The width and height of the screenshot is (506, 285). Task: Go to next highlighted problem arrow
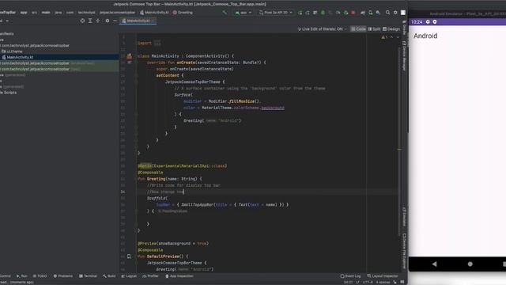click(x=398, y=37)
